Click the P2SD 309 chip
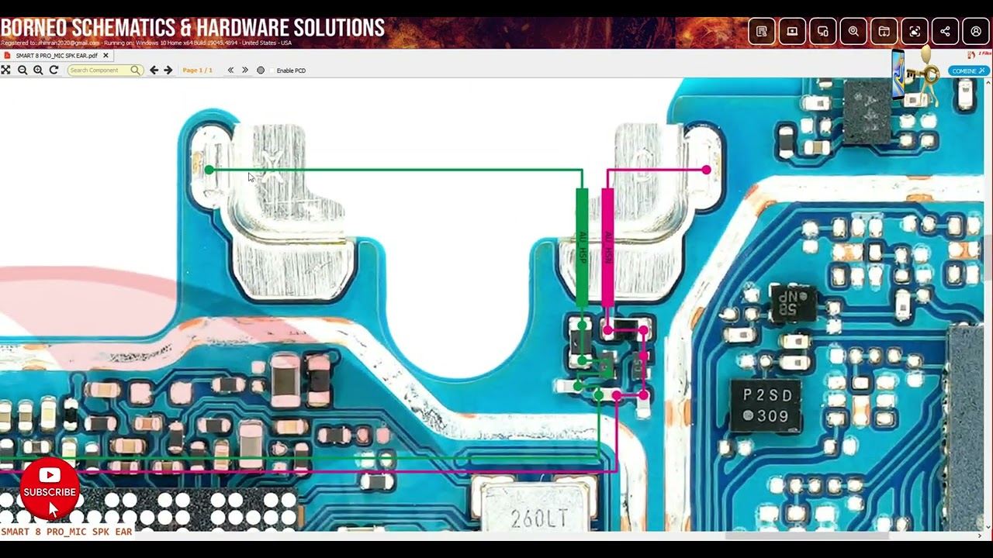This screenshot has height=558, width=993. 766,405
